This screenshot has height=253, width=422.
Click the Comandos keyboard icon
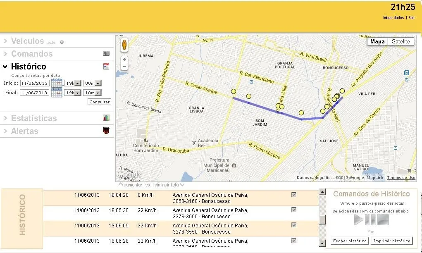coord(106,53)
